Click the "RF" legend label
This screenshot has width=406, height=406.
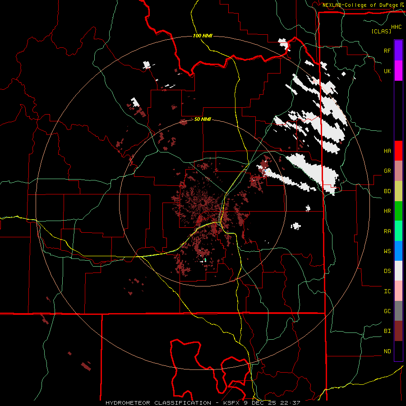[x=387, y=51]
